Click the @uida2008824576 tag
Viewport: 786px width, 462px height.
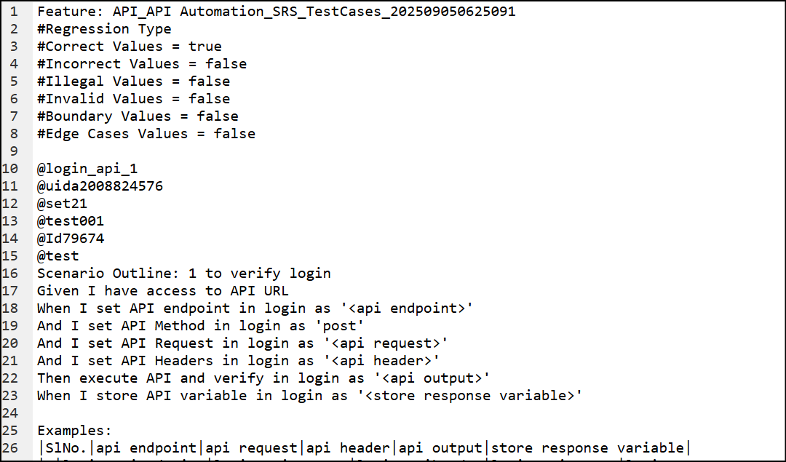(x=100, y=186)
